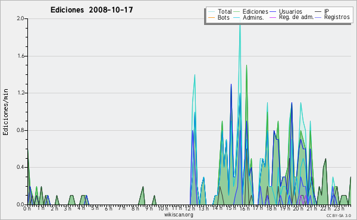Click the '18 h' x-axis label
The width and height of the screenshot is (357, 220).
tap(271, 209)
